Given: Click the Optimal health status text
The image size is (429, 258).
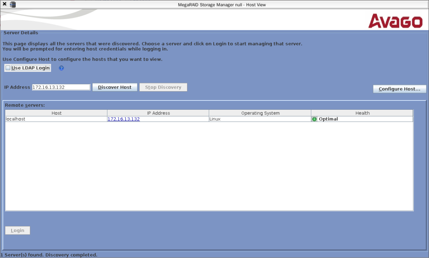Looking at the screenshot, I should click(328, 119).
